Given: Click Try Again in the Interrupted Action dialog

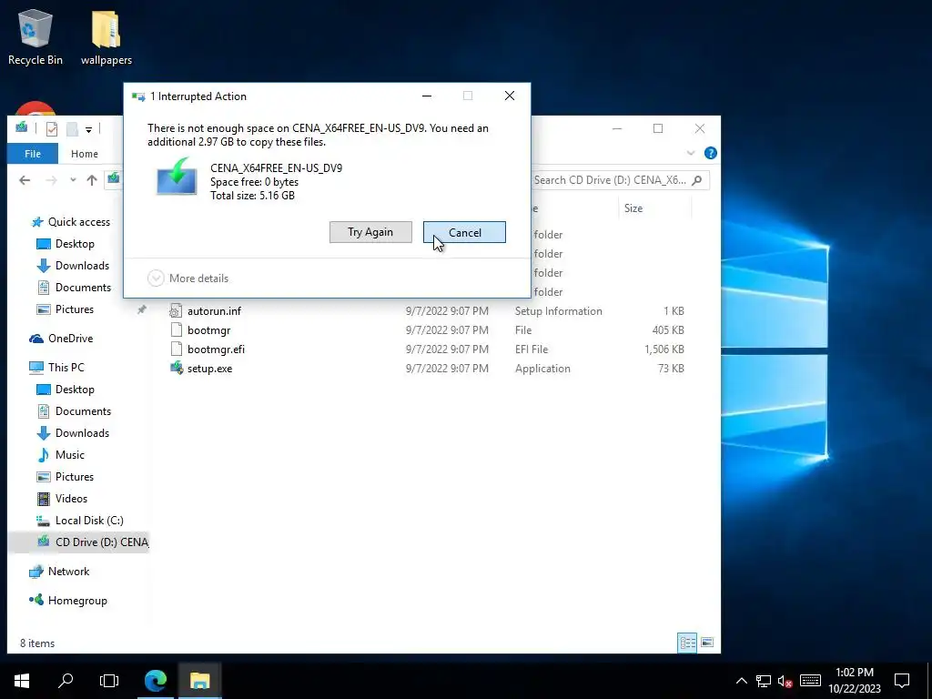Looking at the screenshot, I should coord(370,232).
